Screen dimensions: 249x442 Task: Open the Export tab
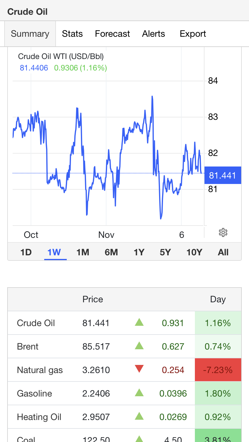click(193, 34)
